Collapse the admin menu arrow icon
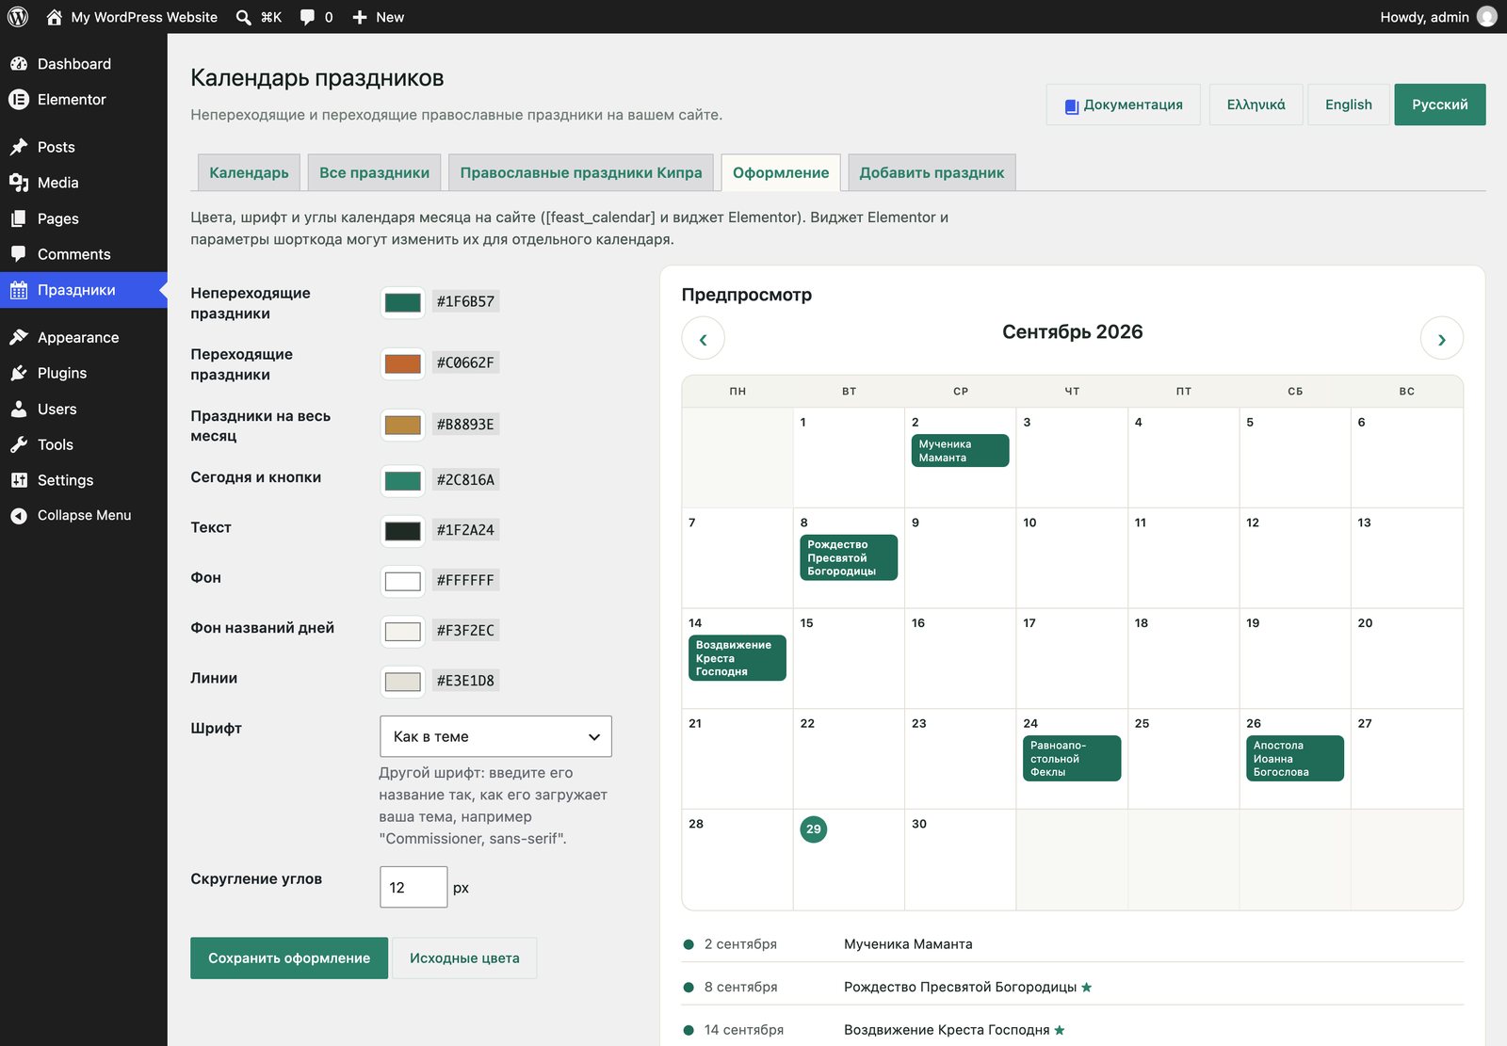Screen dimensions: 1507x1046 click(19, 516)
